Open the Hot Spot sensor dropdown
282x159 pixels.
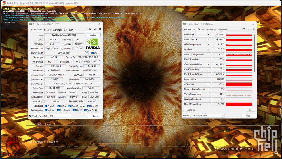[209, 49]
